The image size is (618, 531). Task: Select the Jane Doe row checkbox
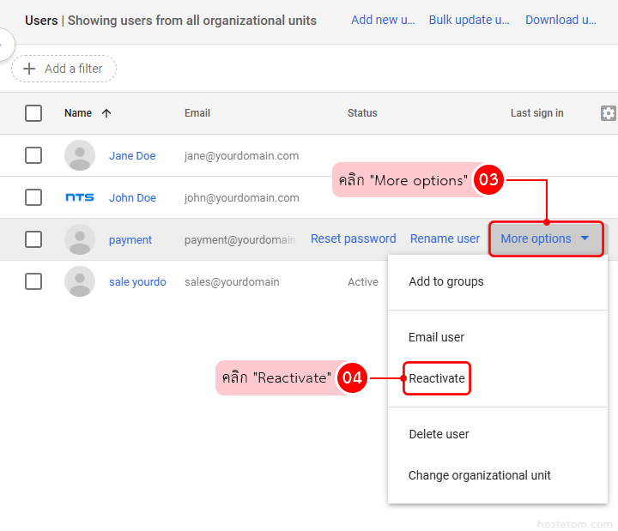33,155
